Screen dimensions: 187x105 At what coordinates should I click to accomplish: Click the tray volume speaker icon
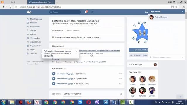pos(169,102)
